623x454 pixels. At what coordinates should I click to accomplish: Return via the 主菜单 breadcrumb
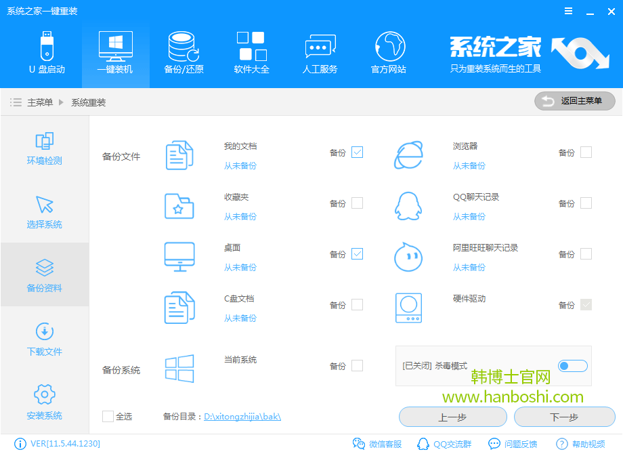41,102
